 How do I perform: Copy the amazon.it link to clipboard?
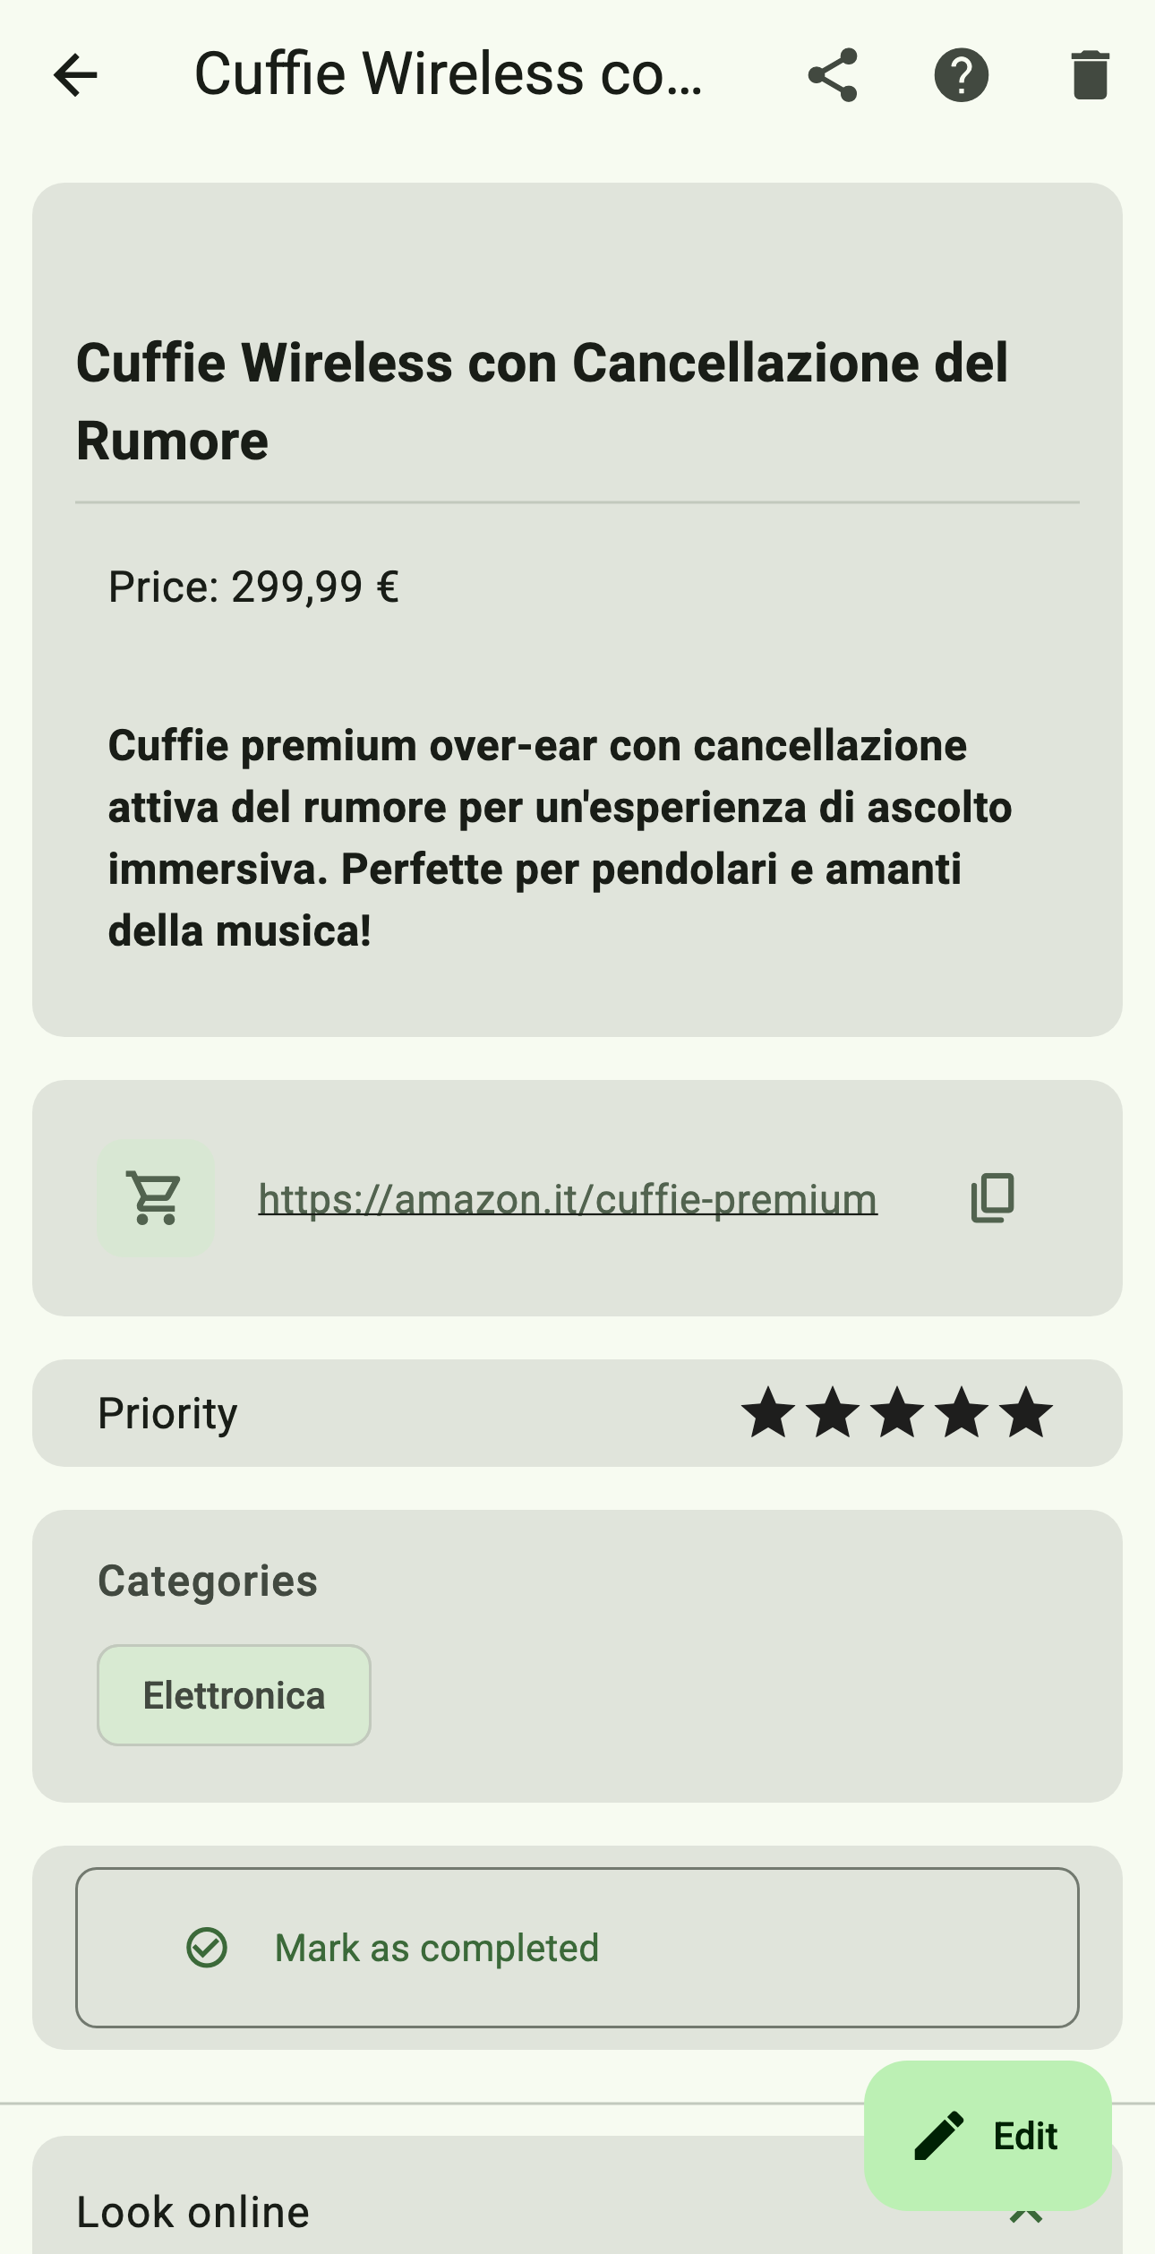[x=993, y=1197]
